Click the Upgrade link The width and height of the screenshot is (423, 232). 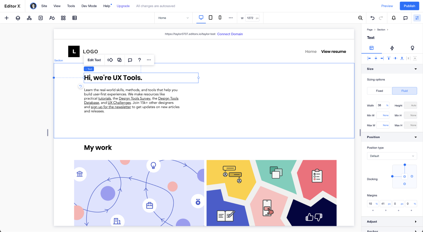click(123, 6)
